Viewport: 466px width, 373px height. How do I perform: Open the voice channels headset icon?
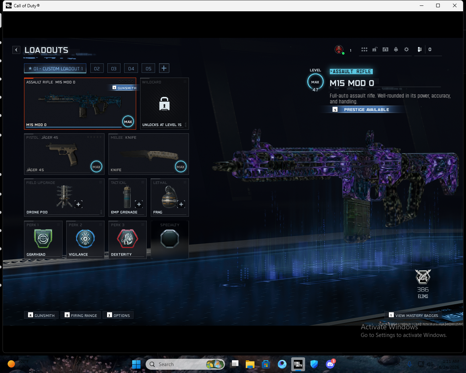(386, 50)
